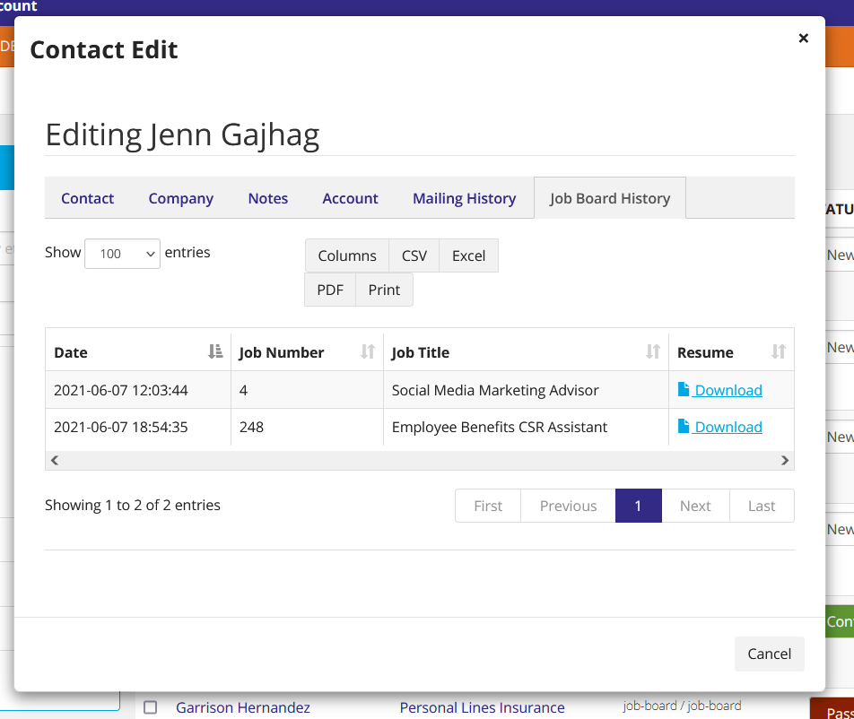Select the Job Board History tab
Viewport: 854px width, 719px height.
pos(610,198)
